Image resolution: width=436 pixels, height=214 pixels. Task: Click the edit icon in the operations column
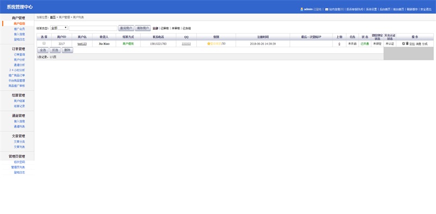pos(403,43)
